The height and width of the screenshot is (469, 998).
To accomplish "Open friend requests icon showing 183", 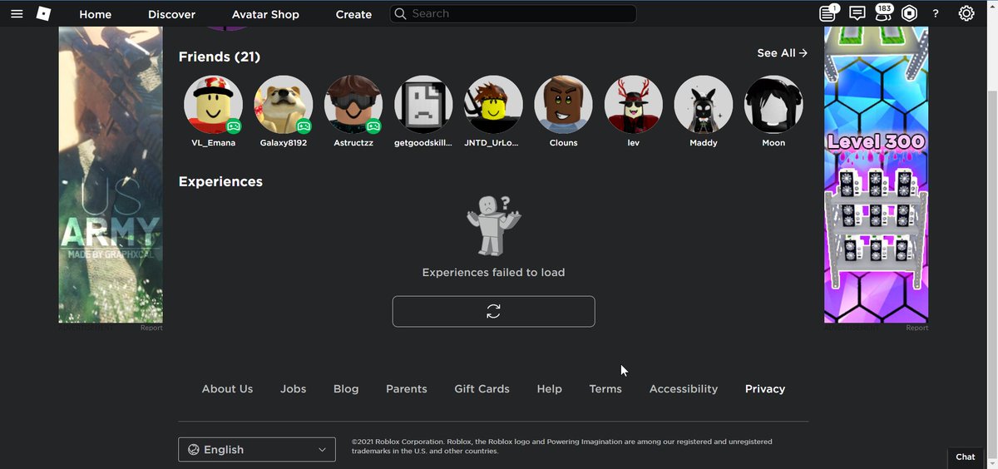I will (882, 13).
